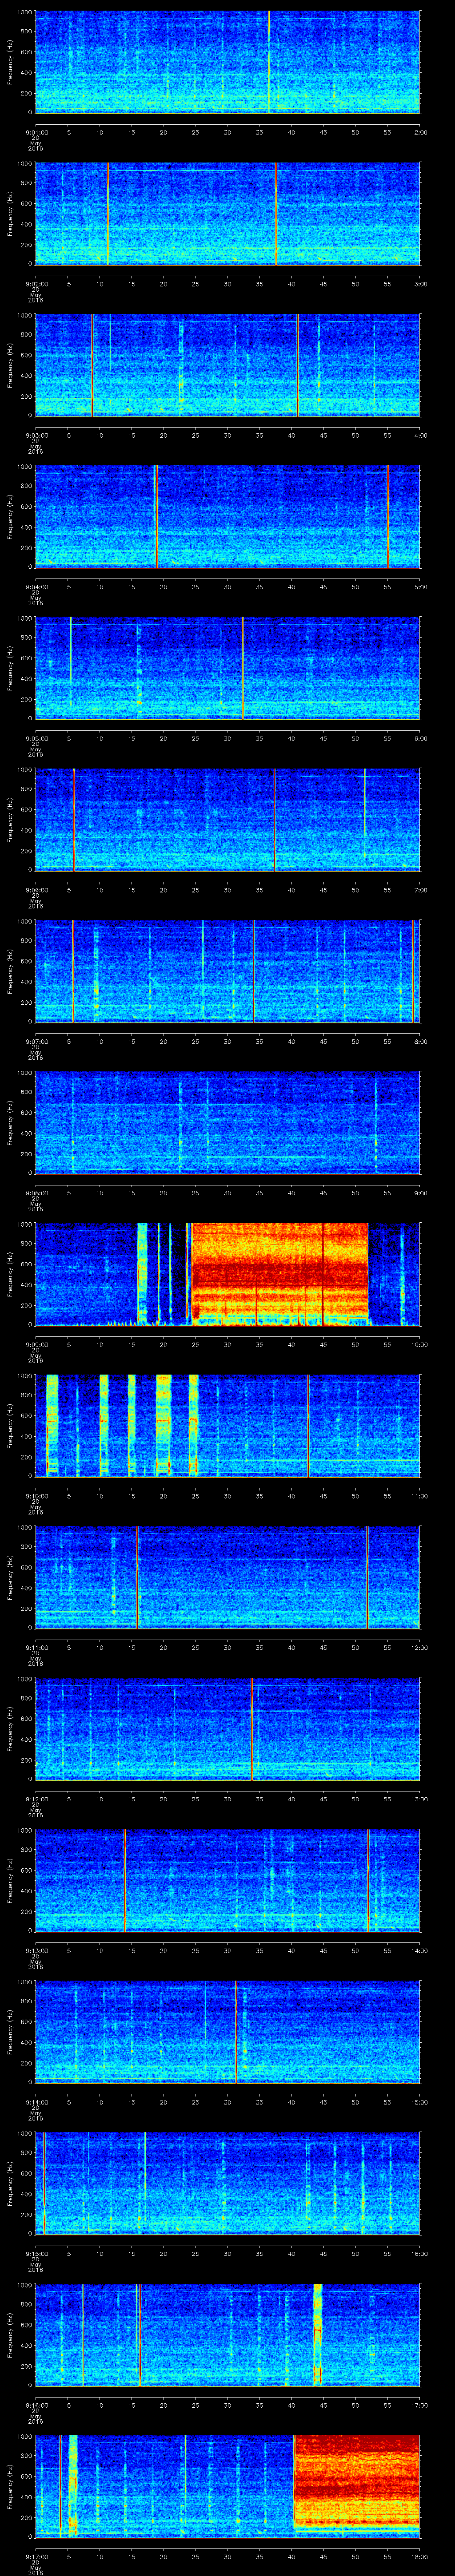Select the spectrogram panel starting at 9:10:00
The width and height of the screenshot is (455, 2576).
tap(228, 1426)
